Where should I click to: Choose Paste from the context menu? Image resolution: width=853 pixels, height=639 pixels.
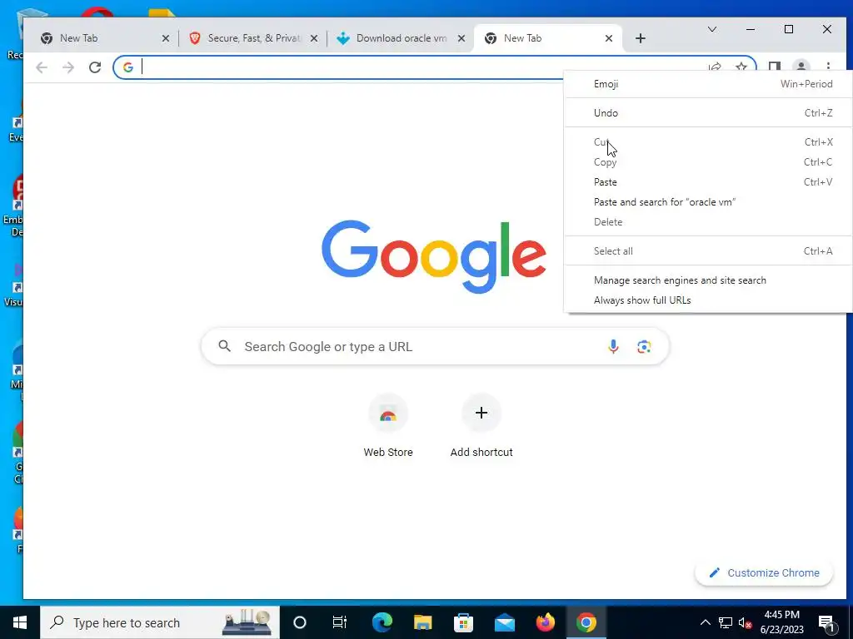708,182
